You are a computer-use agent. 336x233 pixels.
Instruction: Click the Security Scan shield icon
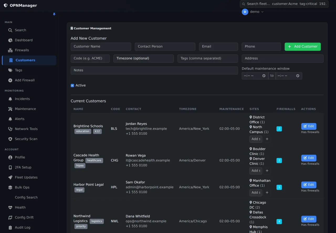pyautogui.click(x=10, y=139)
